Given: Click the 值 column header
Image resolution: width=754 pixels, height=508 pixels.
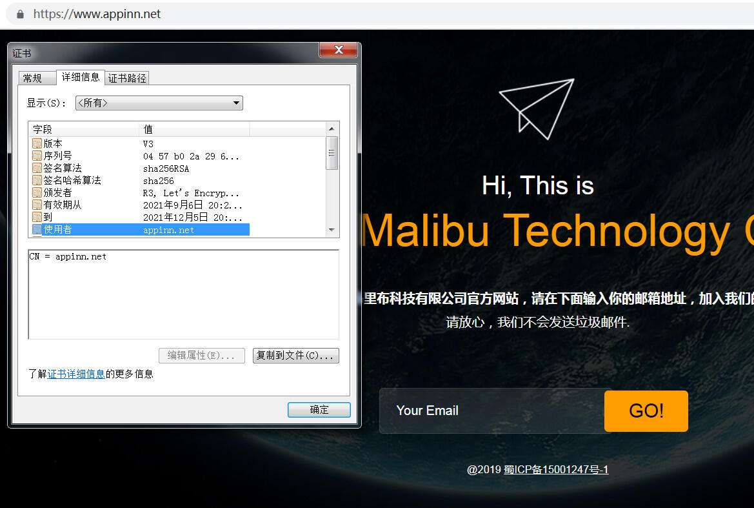Looking at the screenshot, I should [194, 129].
